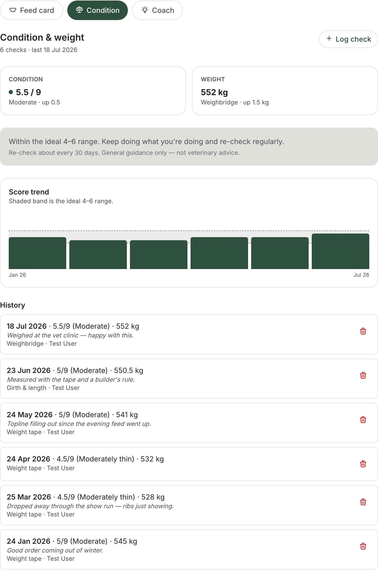Click the 'Weighbridge · up 1.5 kg' text
Image resolution: width=378 pixels, height=570 pixels.
[x=235, y=102]
